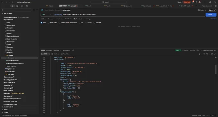The height and width of the screenshot is (117, 218).
Task: Click the plus icon to create new collection
Action: [34, 10]
